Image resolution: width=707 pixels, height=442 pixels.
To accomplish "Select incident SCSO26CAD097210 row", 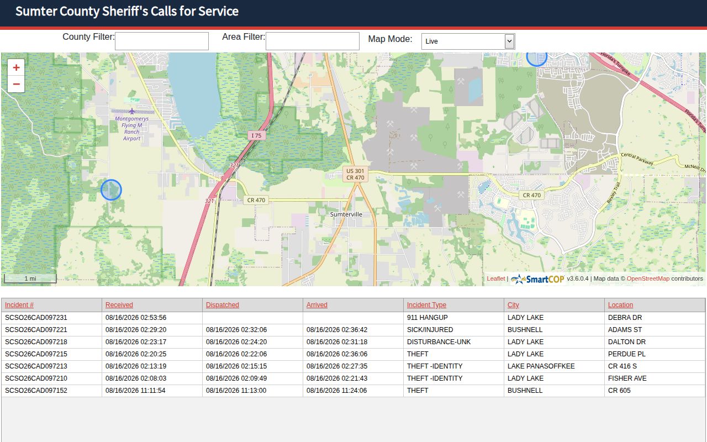I will point(353,378).
